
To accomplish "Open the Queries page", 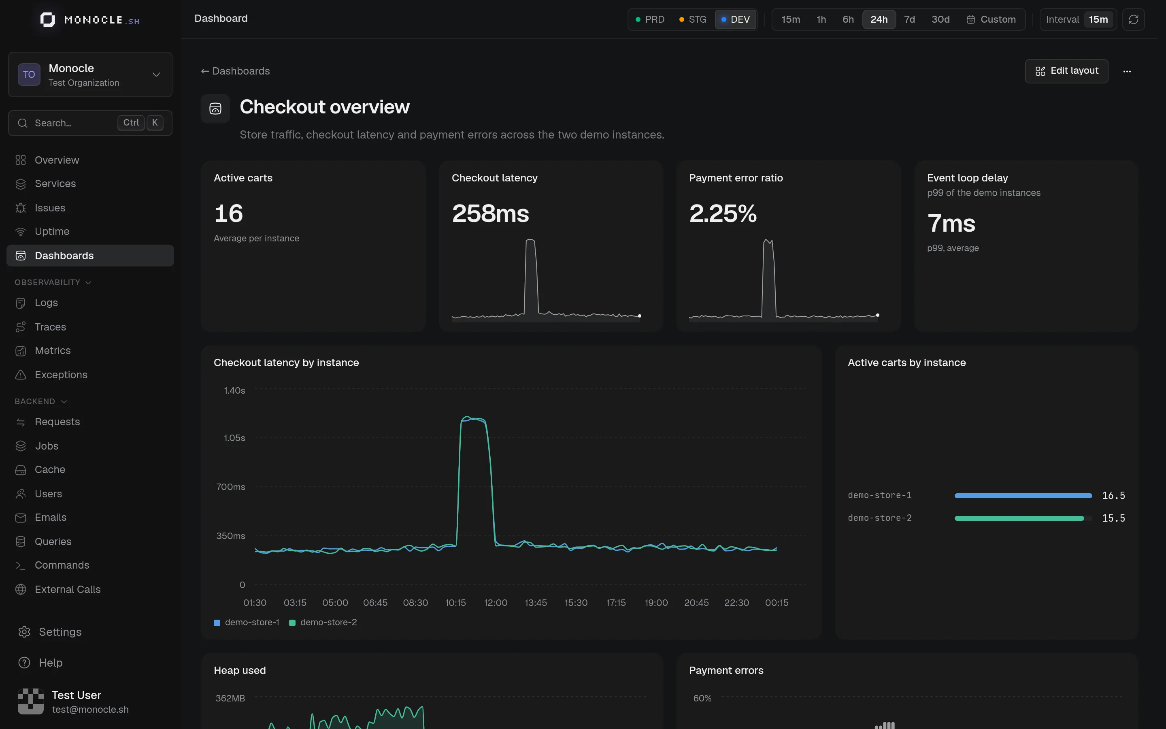I will pos(90,541).
